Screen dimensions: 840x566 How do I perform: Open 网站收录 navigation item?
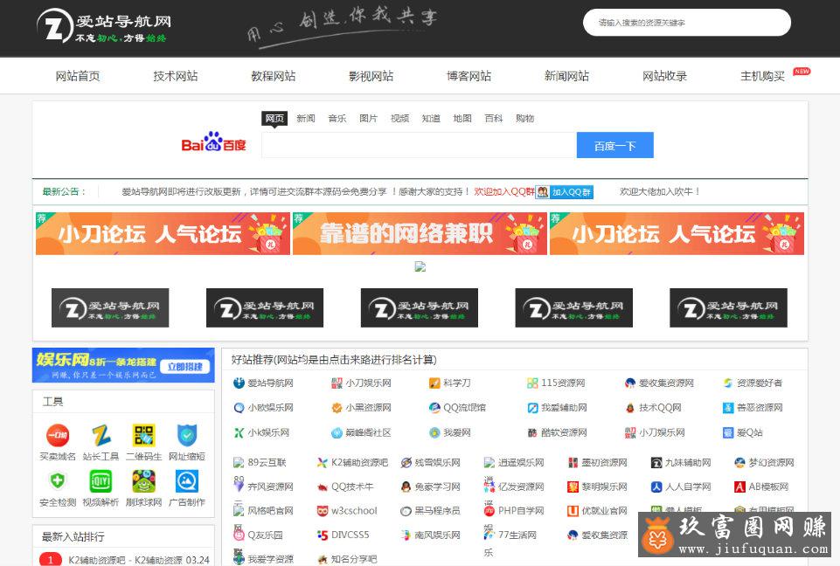pyautogui.click(x=665, y=76)
